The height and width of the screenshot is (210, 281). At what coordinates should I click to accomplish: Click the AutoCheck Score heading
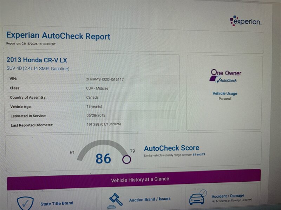coord(171,148)
